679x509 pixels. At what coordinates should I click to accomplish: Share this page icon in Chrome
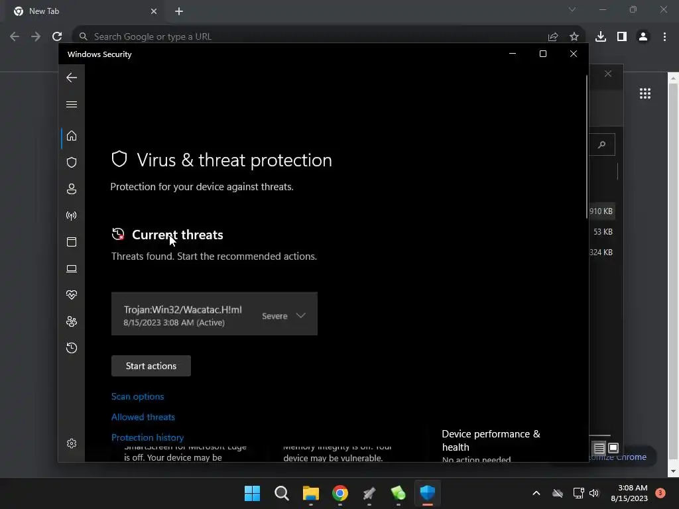point(552,37)
